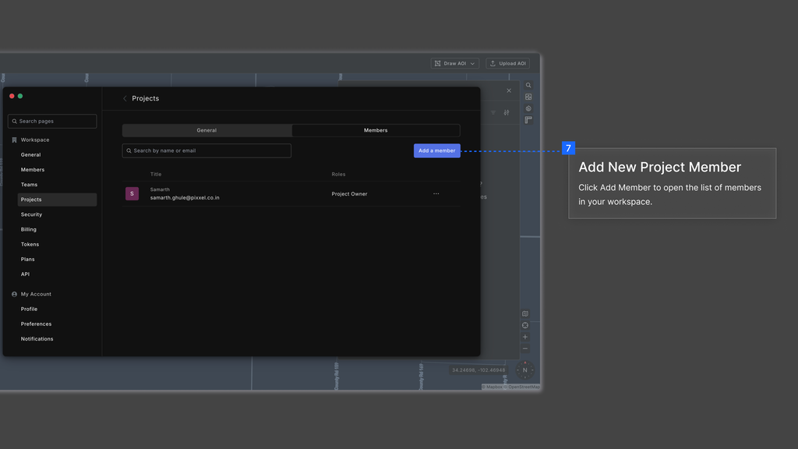Click the Project Owner role text
Image resolution: width=798 pixels, height=449 pixels.
pyautogui.click(x=349, y=194)
